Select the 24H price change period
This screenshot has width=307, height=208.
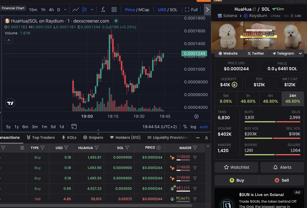[x=293, y=98]
